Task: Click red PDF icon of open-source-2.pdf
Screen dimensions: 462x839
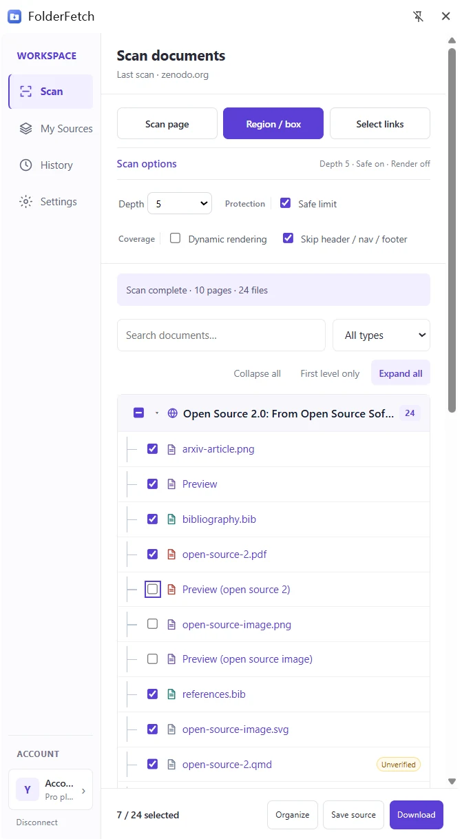Action: click(172, 555)
